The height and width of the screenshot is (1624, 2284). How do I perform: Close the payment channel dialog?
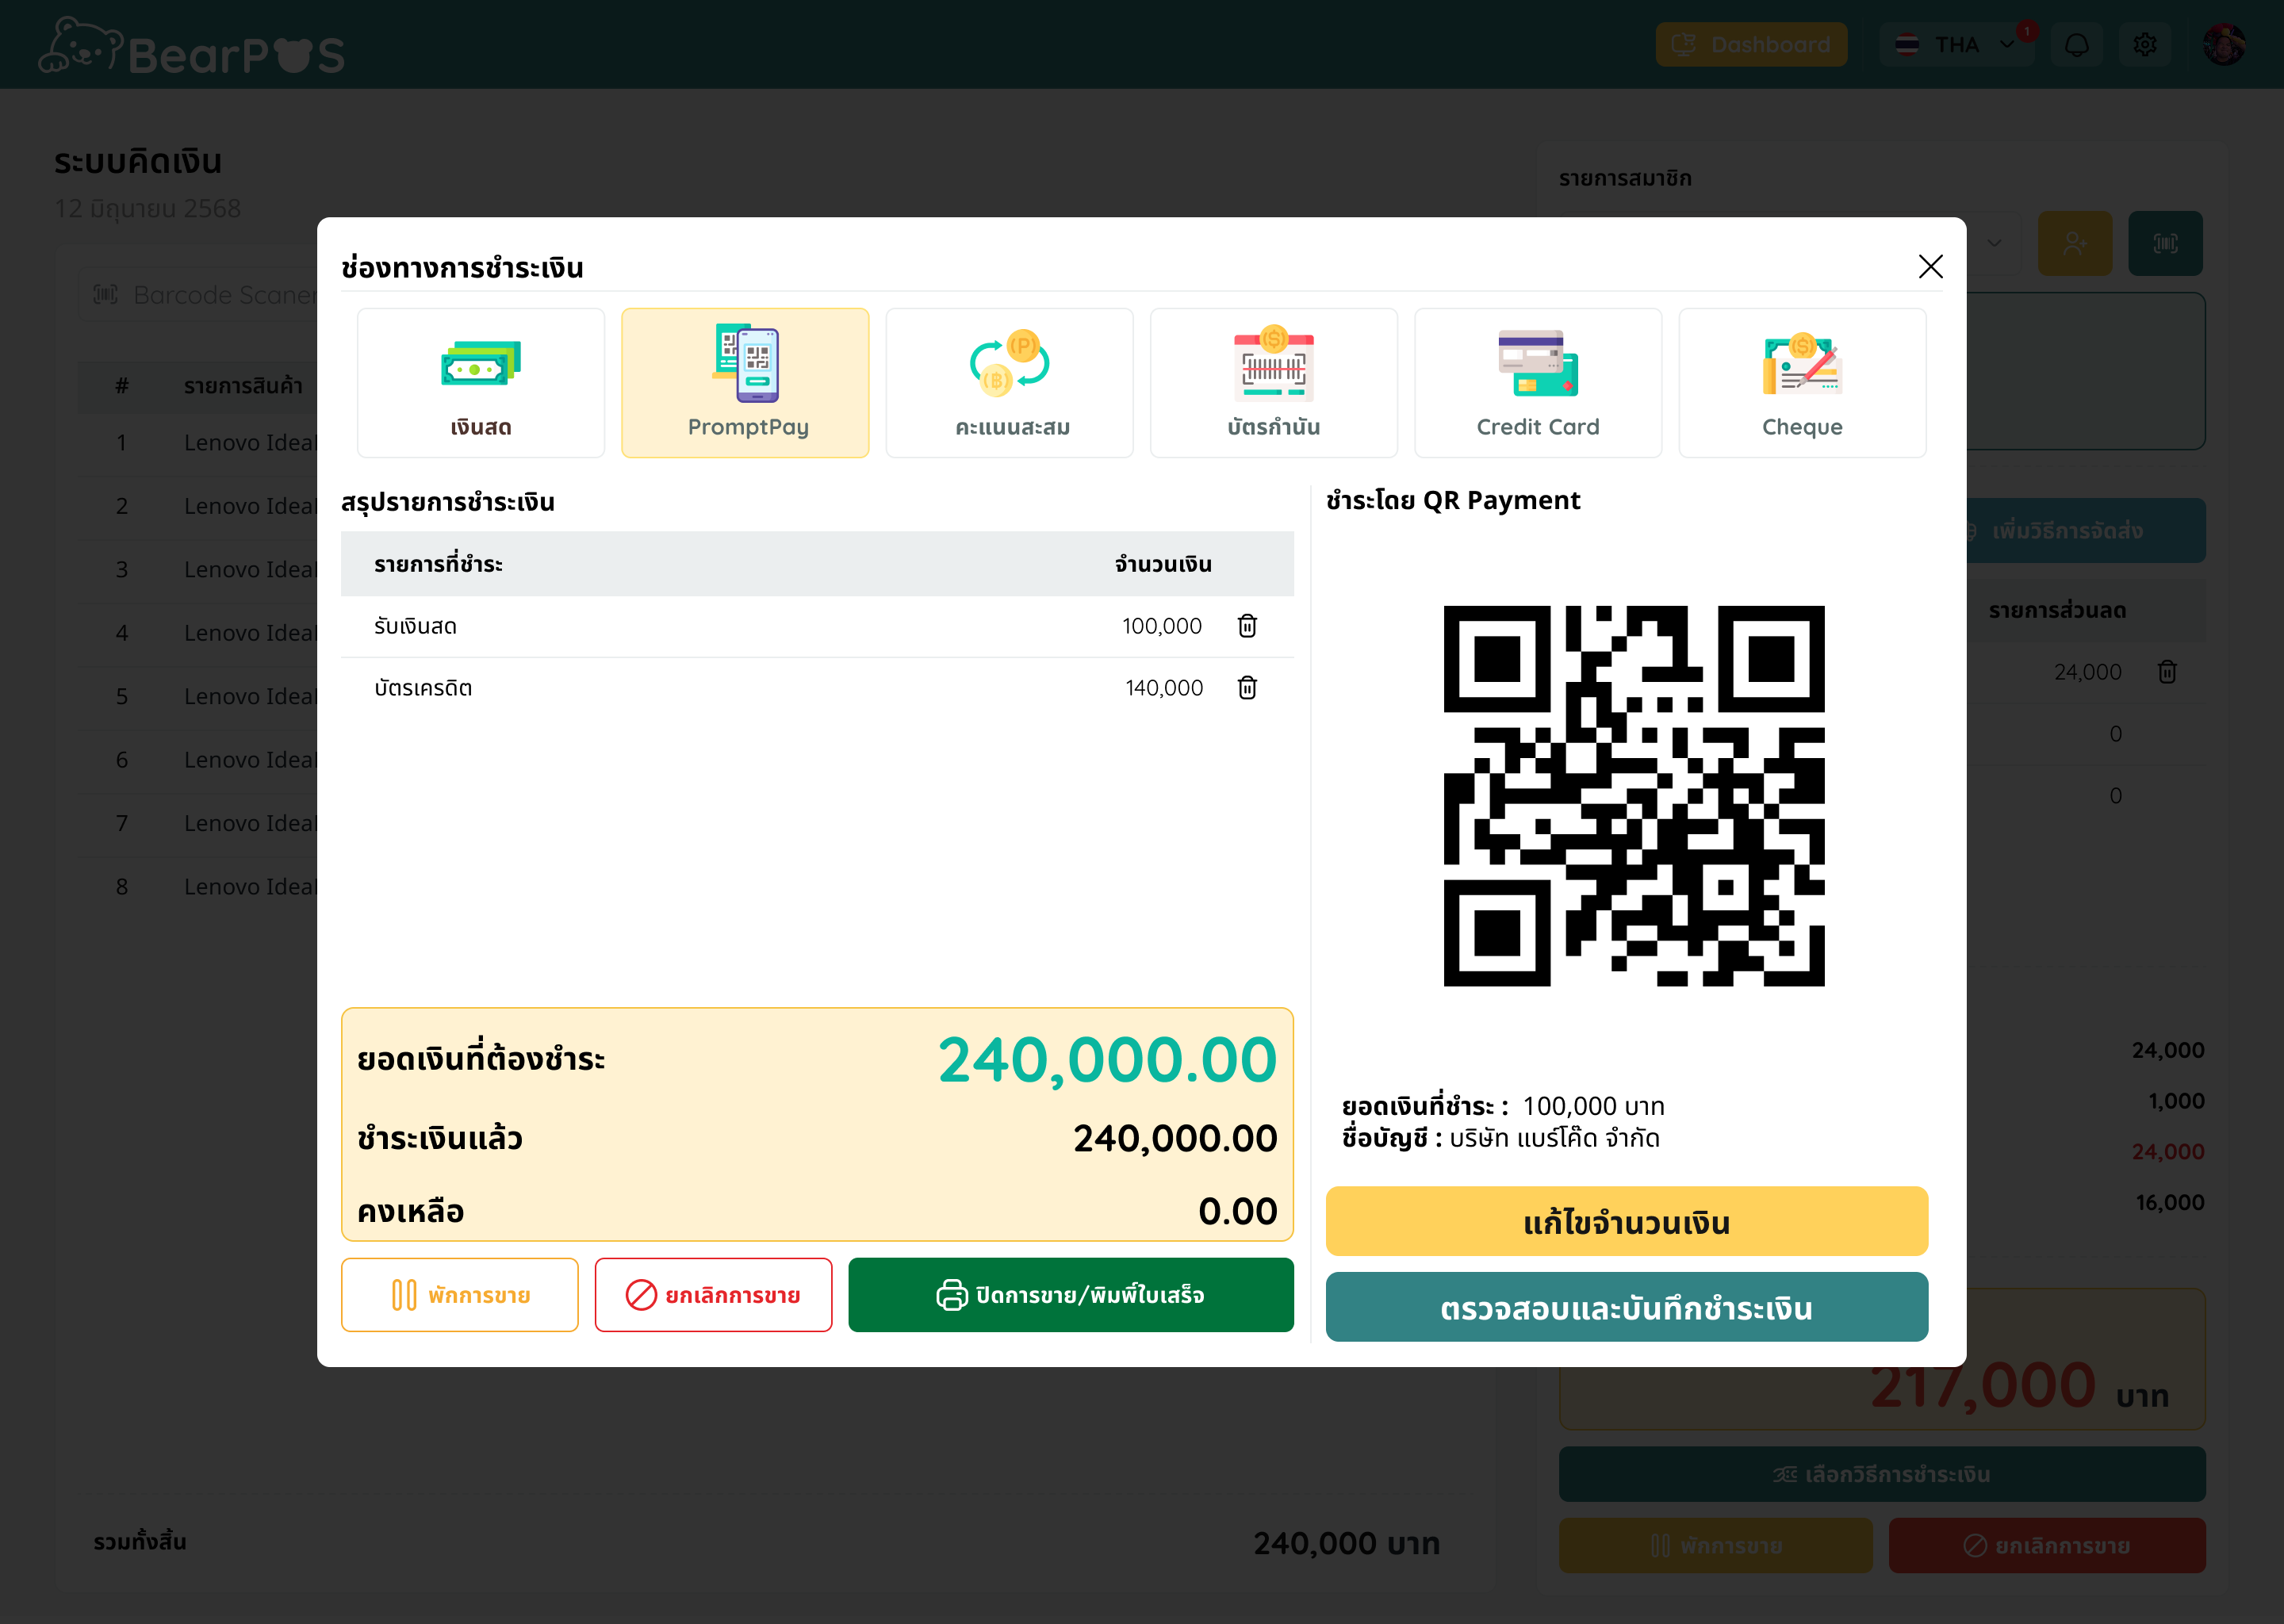click(1930, 266)
